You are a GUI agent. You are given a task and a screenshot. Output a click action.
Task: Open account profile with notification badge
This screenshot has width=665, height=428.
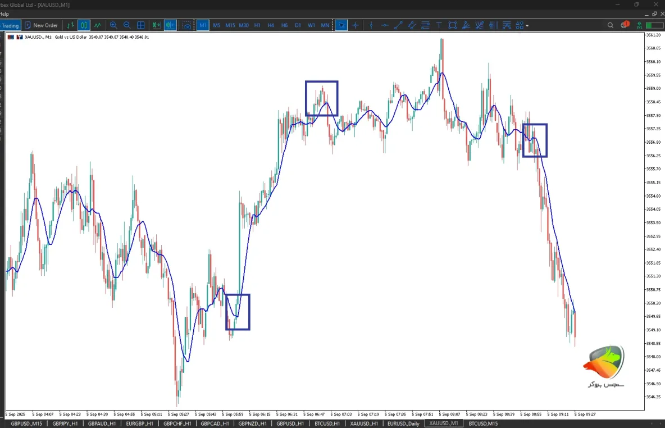point(625,25)
